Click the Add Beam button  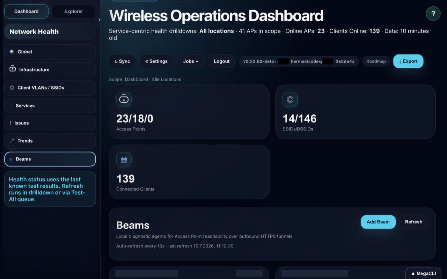[378, 222]
